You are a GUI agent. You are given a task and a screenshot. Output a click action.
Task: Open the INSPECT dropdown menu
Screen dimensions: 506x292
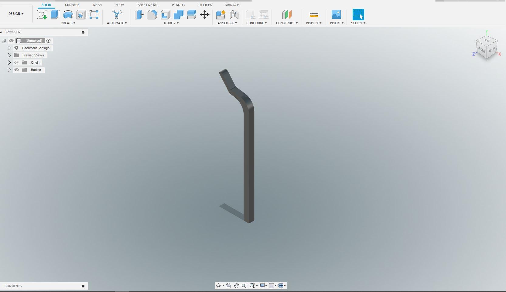click(314, 23)
